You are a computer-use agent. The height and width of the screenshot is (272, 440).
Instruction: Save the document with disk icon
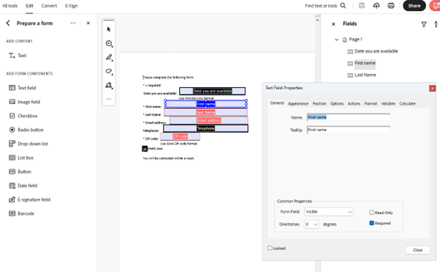click(362, 6)
